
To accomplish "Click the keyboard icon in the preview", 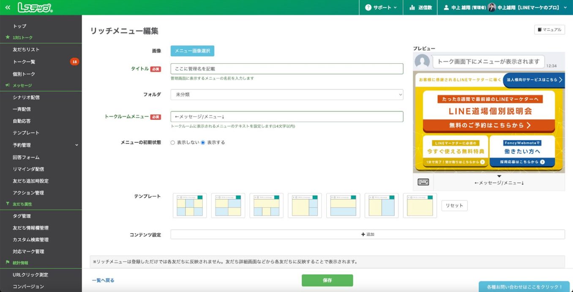I will click(x=423, y=181).
